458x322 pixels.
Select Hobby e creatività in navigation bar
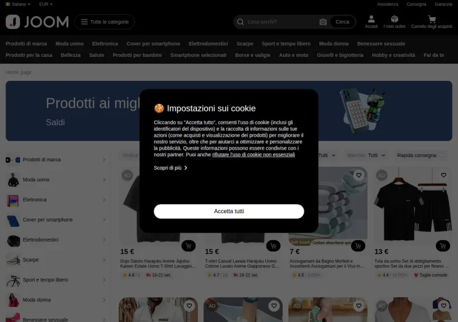[393, 55]
